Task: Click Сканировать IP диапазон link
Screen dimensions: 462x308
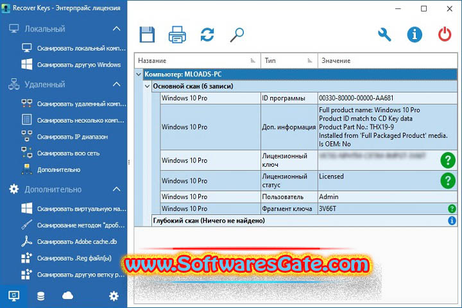Action: coord(73,137)
